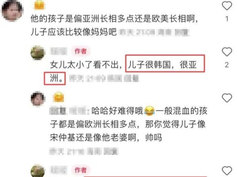Screen dimensions: 237x177
Task: Like the 哈哈好难得哦 comment with its heart
Action: (227, 98)
